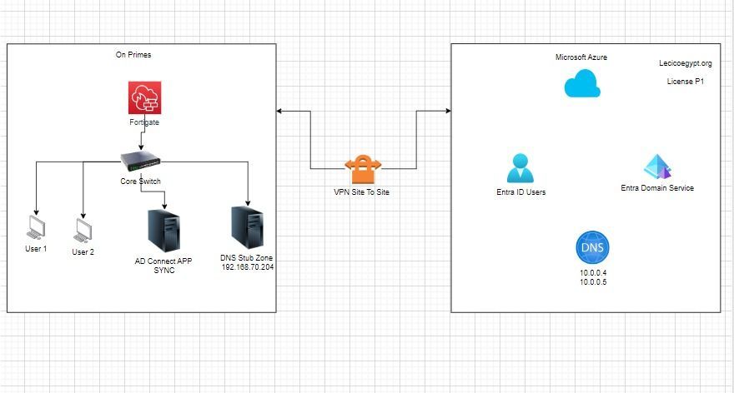Click the 10.0.0.4 IP address text
The image size is (734, 393).
tap(593, 273)
